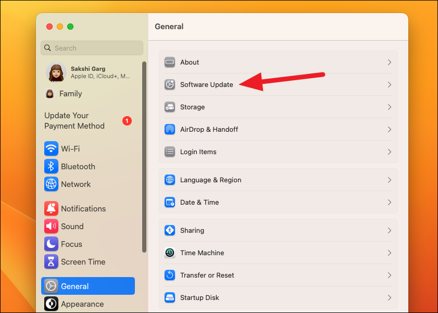
Task: Click the General sidebar label
Action: [75, 286]
